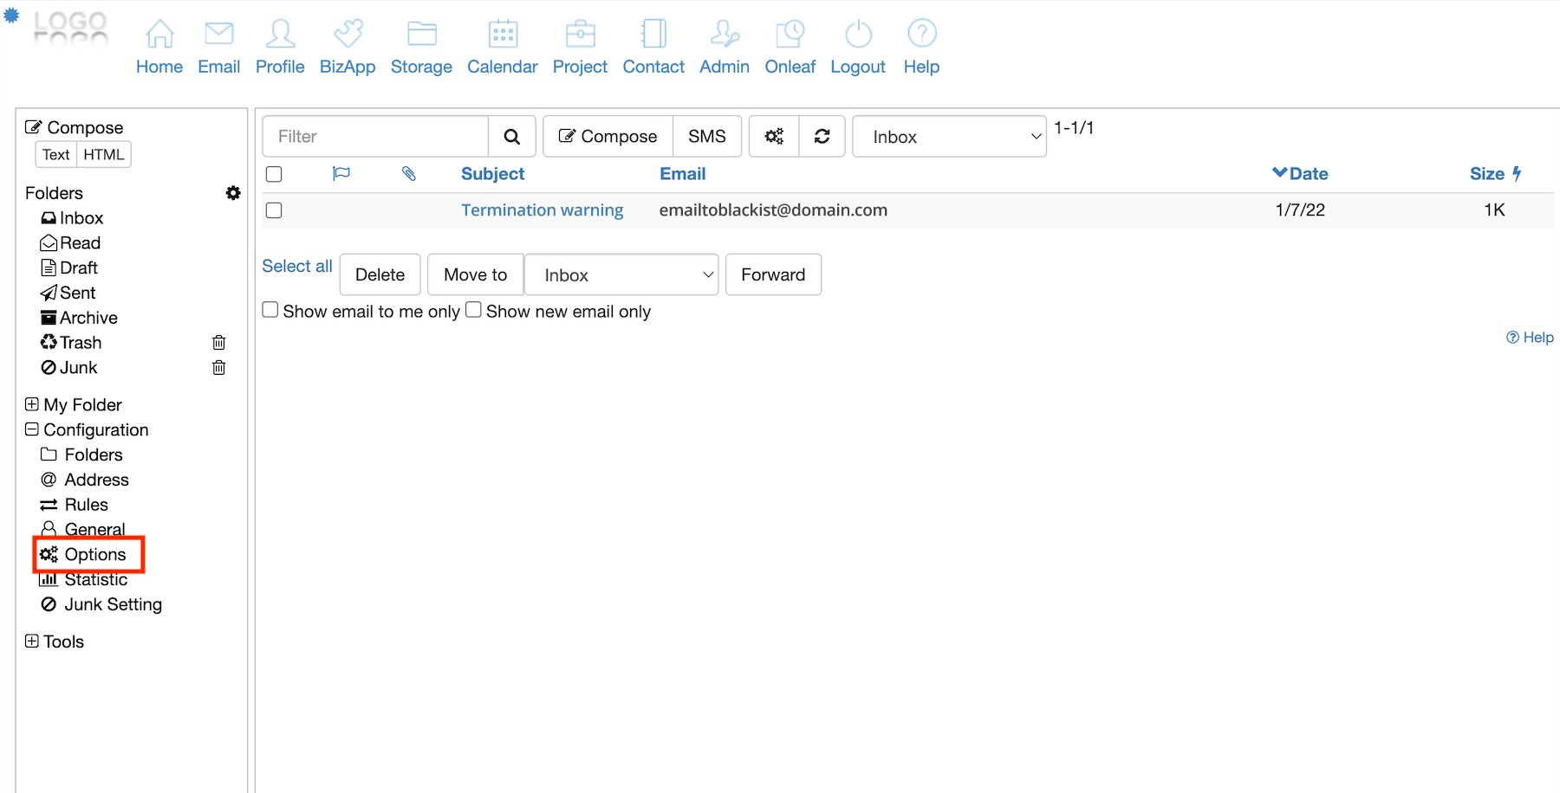Screen dimensions: 1560x793
Task: Open Options under Configuration
Action: [x=94, y=554]
